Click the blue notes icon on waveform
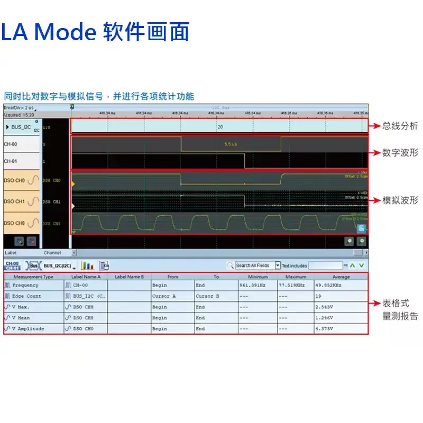423x423 pixels. point(361,228)
